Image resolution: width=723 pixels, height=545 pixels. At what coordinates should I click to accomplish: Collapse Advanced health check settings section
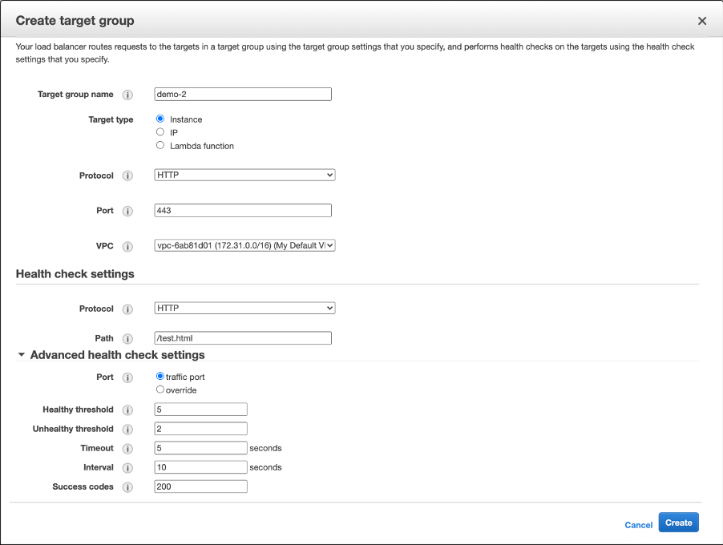tap(22, 355)
